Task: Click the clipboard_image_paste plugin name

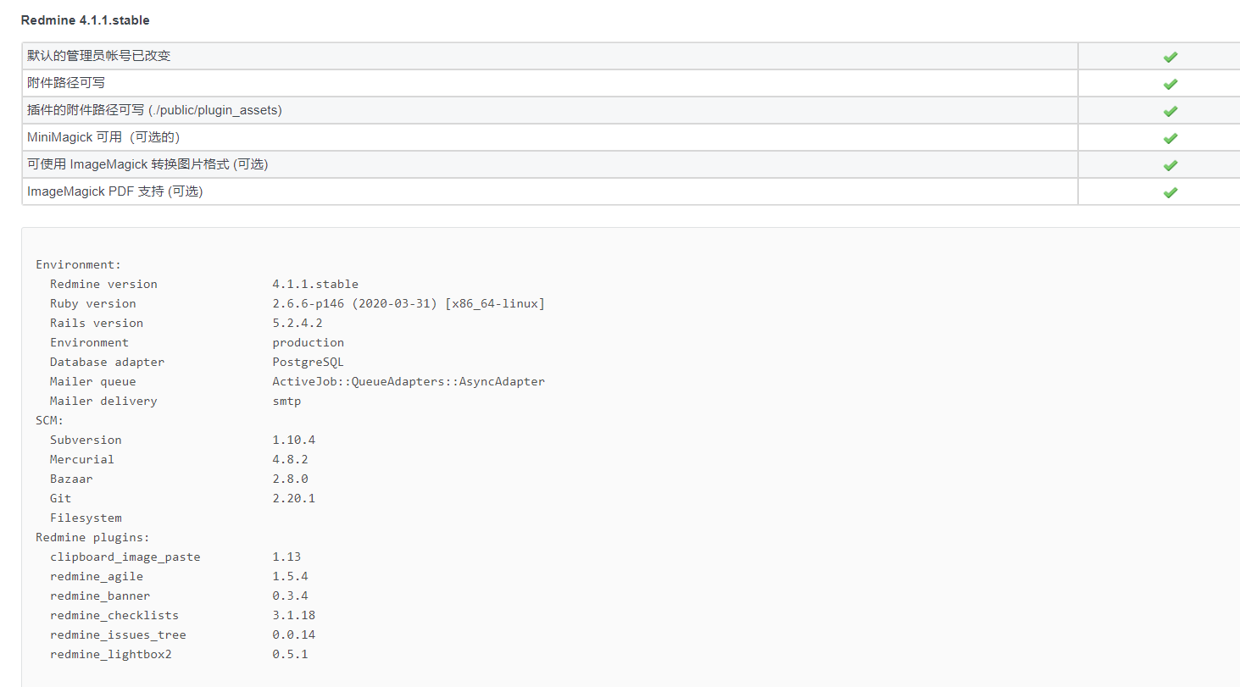Action: coord(125,557)
